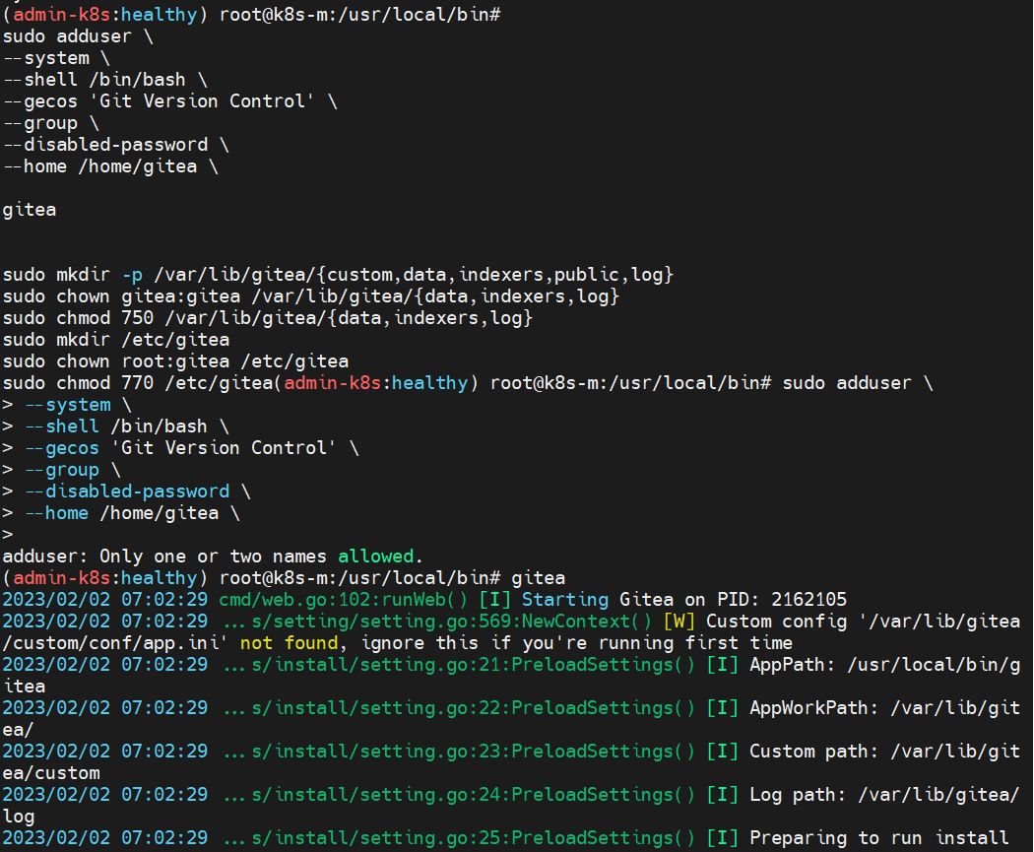Click the pasted line "--gecos 'Git Version Control' \"
This screenshot has height=852, width=1034.
tap(170, 101)
